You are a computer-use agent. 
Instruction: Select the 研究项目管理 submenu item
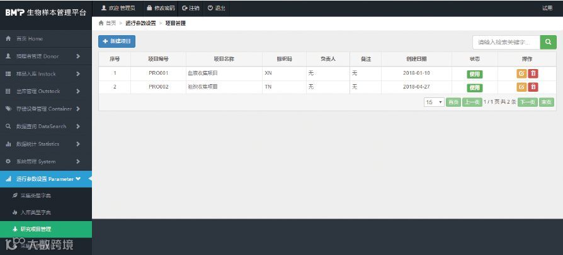46,229
